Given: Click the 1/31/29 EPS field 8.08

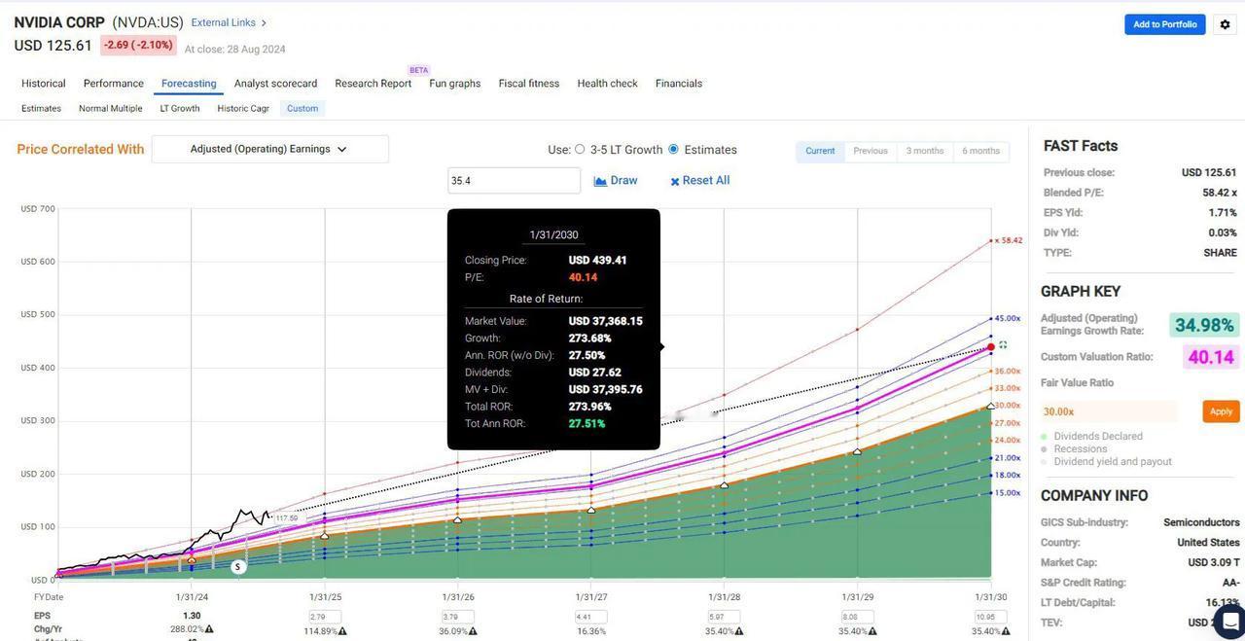Looking at the screenshot, I should (858, 617).
